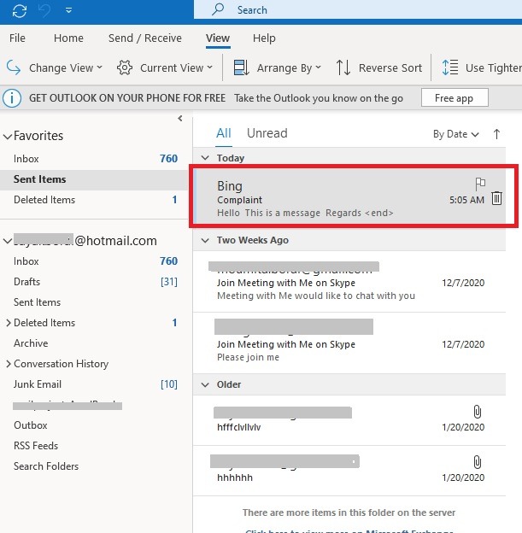Open the account's Sent Items folder

93,302
